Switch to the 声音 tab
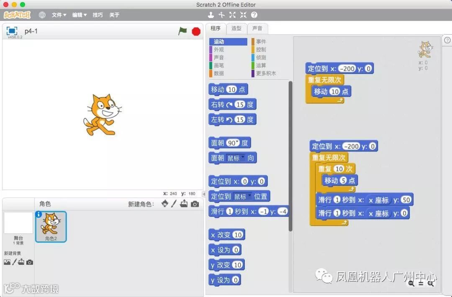 (257, 28)
